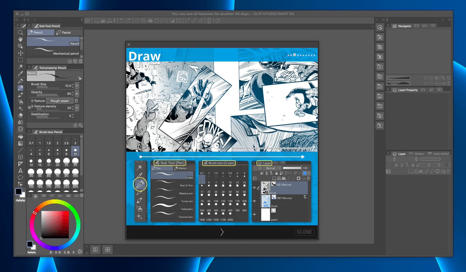Select the Hand tool
Image resolution: width=466 pixels, height=272 pixels.
click(21, 39)
